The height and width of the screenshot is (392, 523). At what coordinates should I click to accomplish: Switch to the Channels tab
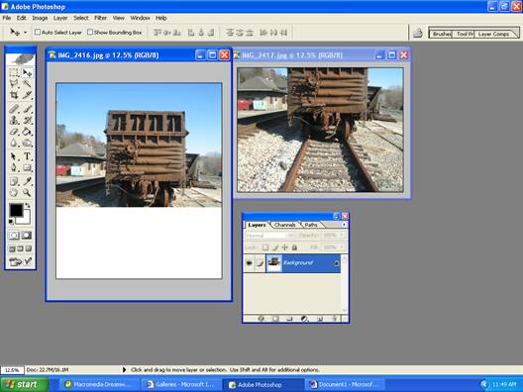(284, 225)
